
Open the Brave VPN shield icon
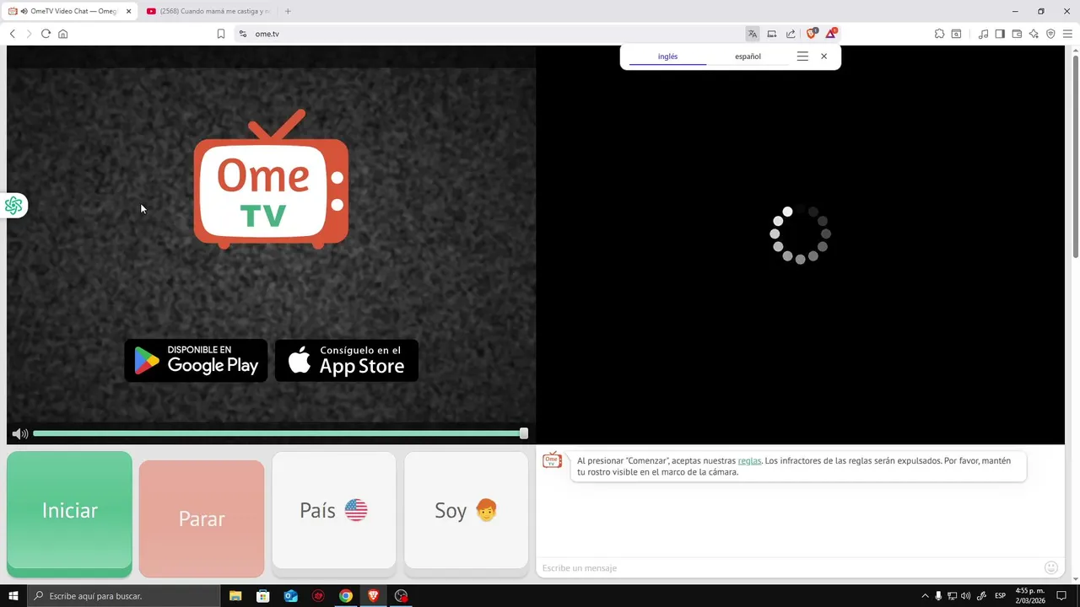pos(1050,34)
